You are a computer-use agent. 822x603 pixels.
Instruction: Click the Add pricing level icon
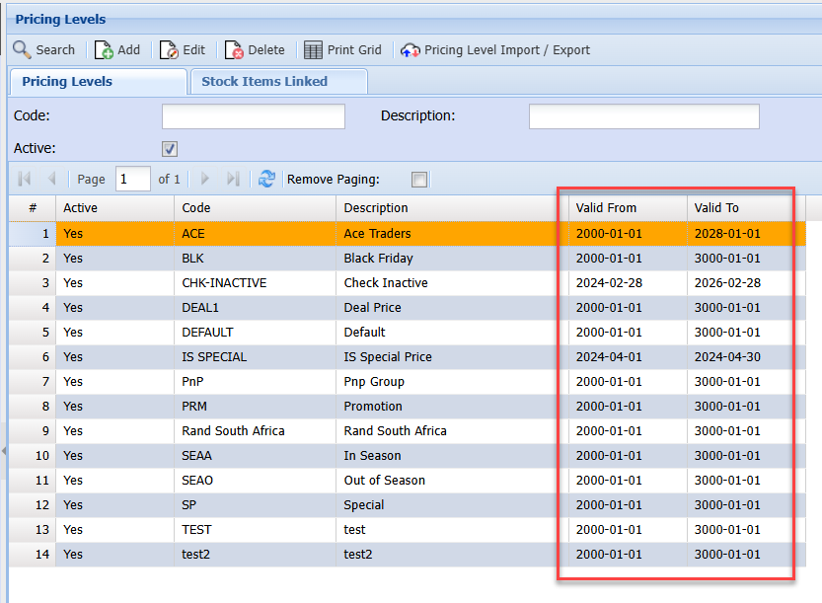[x=104, y=50]
